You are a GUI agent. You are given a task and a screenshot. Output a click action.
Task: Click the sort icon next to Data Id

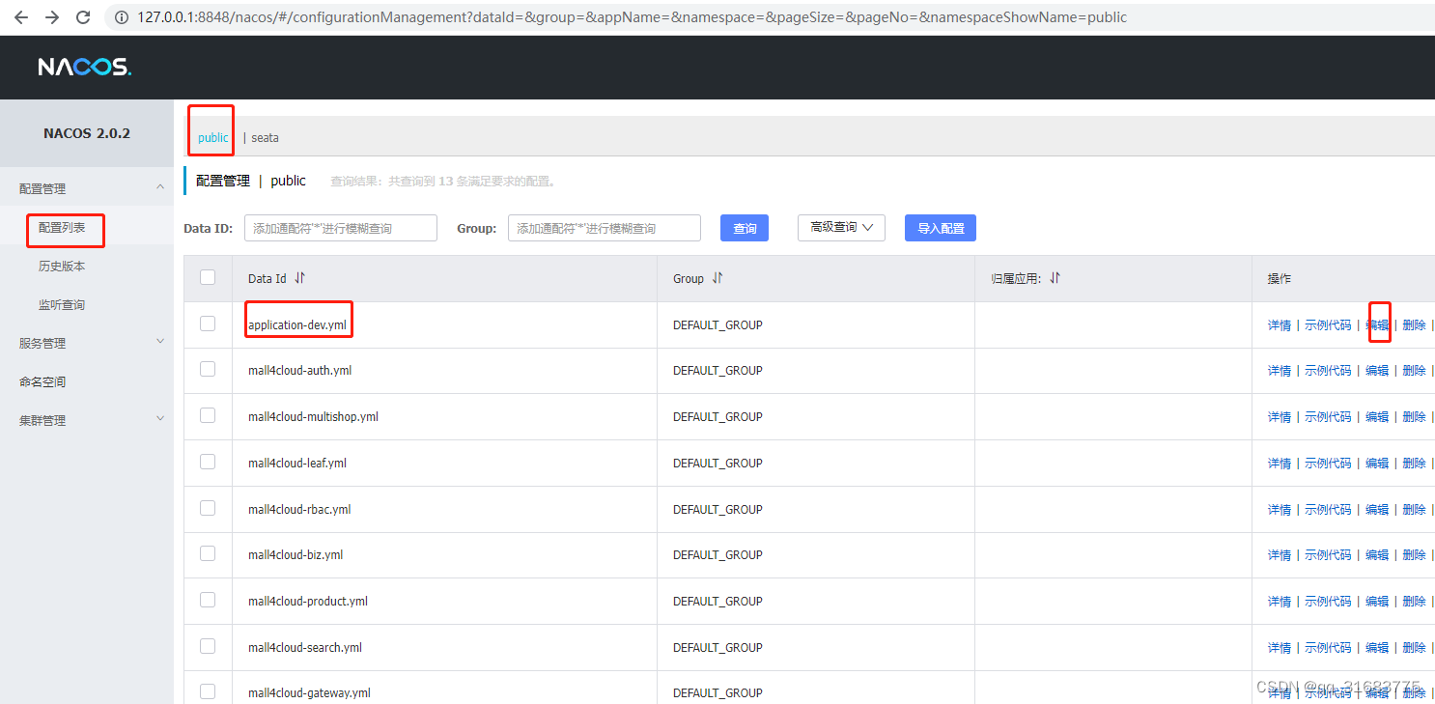pyautogui.click(x=300, y=278)
